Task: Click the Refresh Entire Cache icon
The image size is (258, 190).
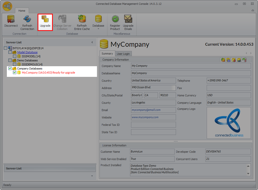Action: (82, 22)
